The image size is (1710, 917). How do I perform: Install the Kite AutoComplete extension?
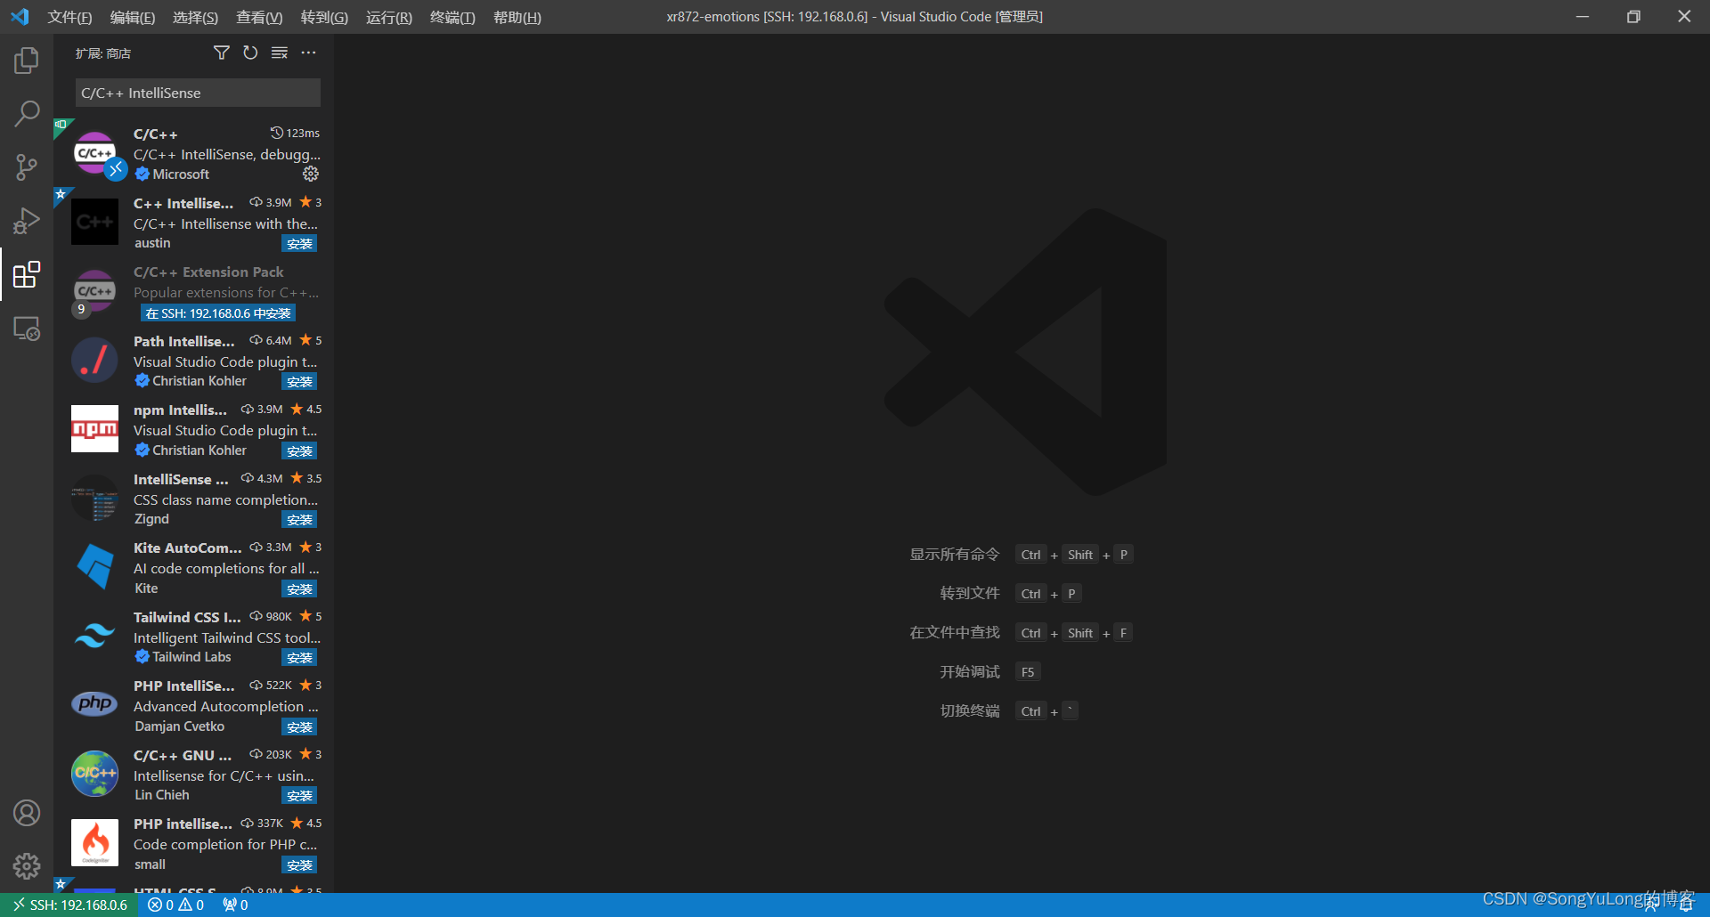coord(299,589)
